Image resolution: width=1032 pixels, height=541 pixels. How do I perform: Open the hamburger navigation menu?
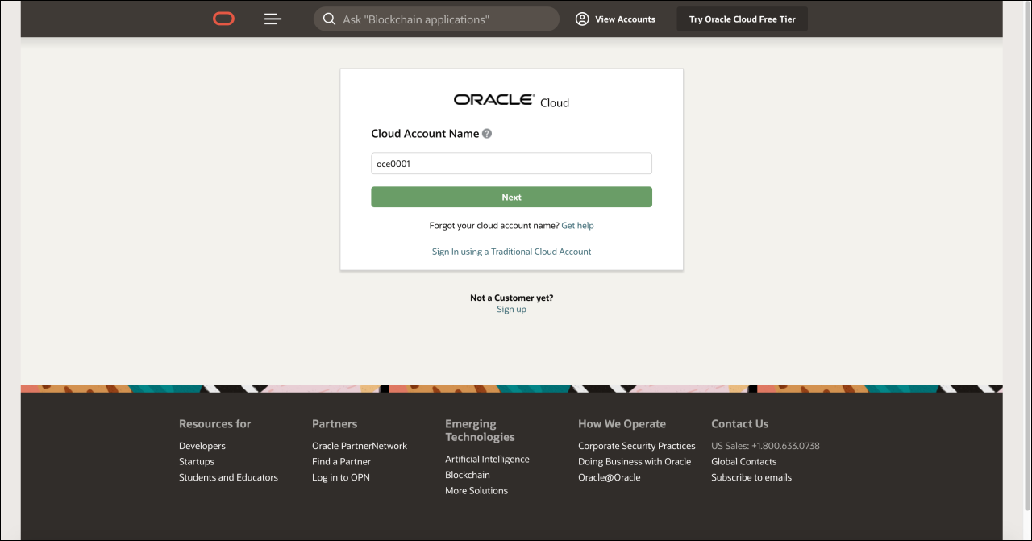[273, 19]
